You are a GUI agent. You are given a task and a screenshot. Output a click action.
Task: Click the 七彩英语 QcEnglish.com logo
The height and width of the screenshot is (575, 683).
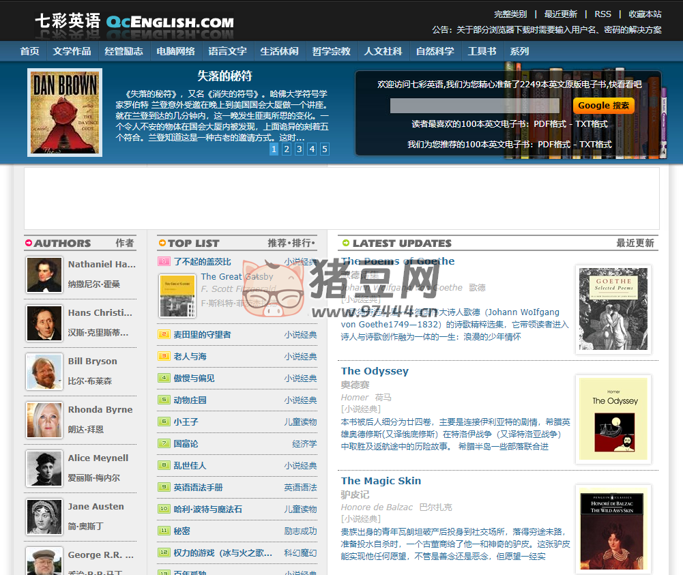pos(134,22)
